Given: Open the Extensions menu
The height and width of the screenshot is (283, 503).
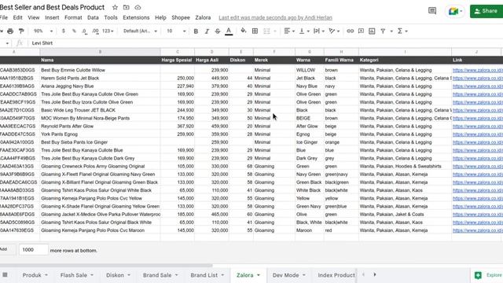Looking at the screenshot, I should pyautogui.click(x=136, y=17).
